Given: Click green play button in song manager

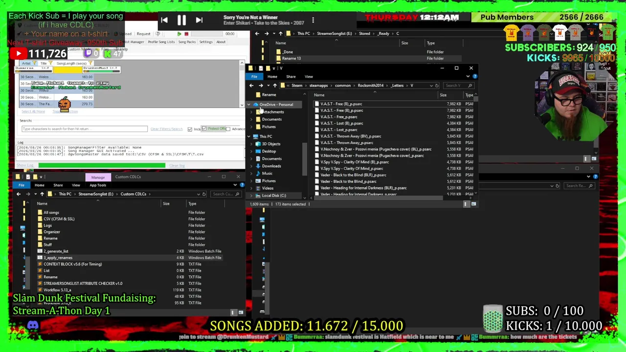Looking at the screenshot, I should (179, 34).
